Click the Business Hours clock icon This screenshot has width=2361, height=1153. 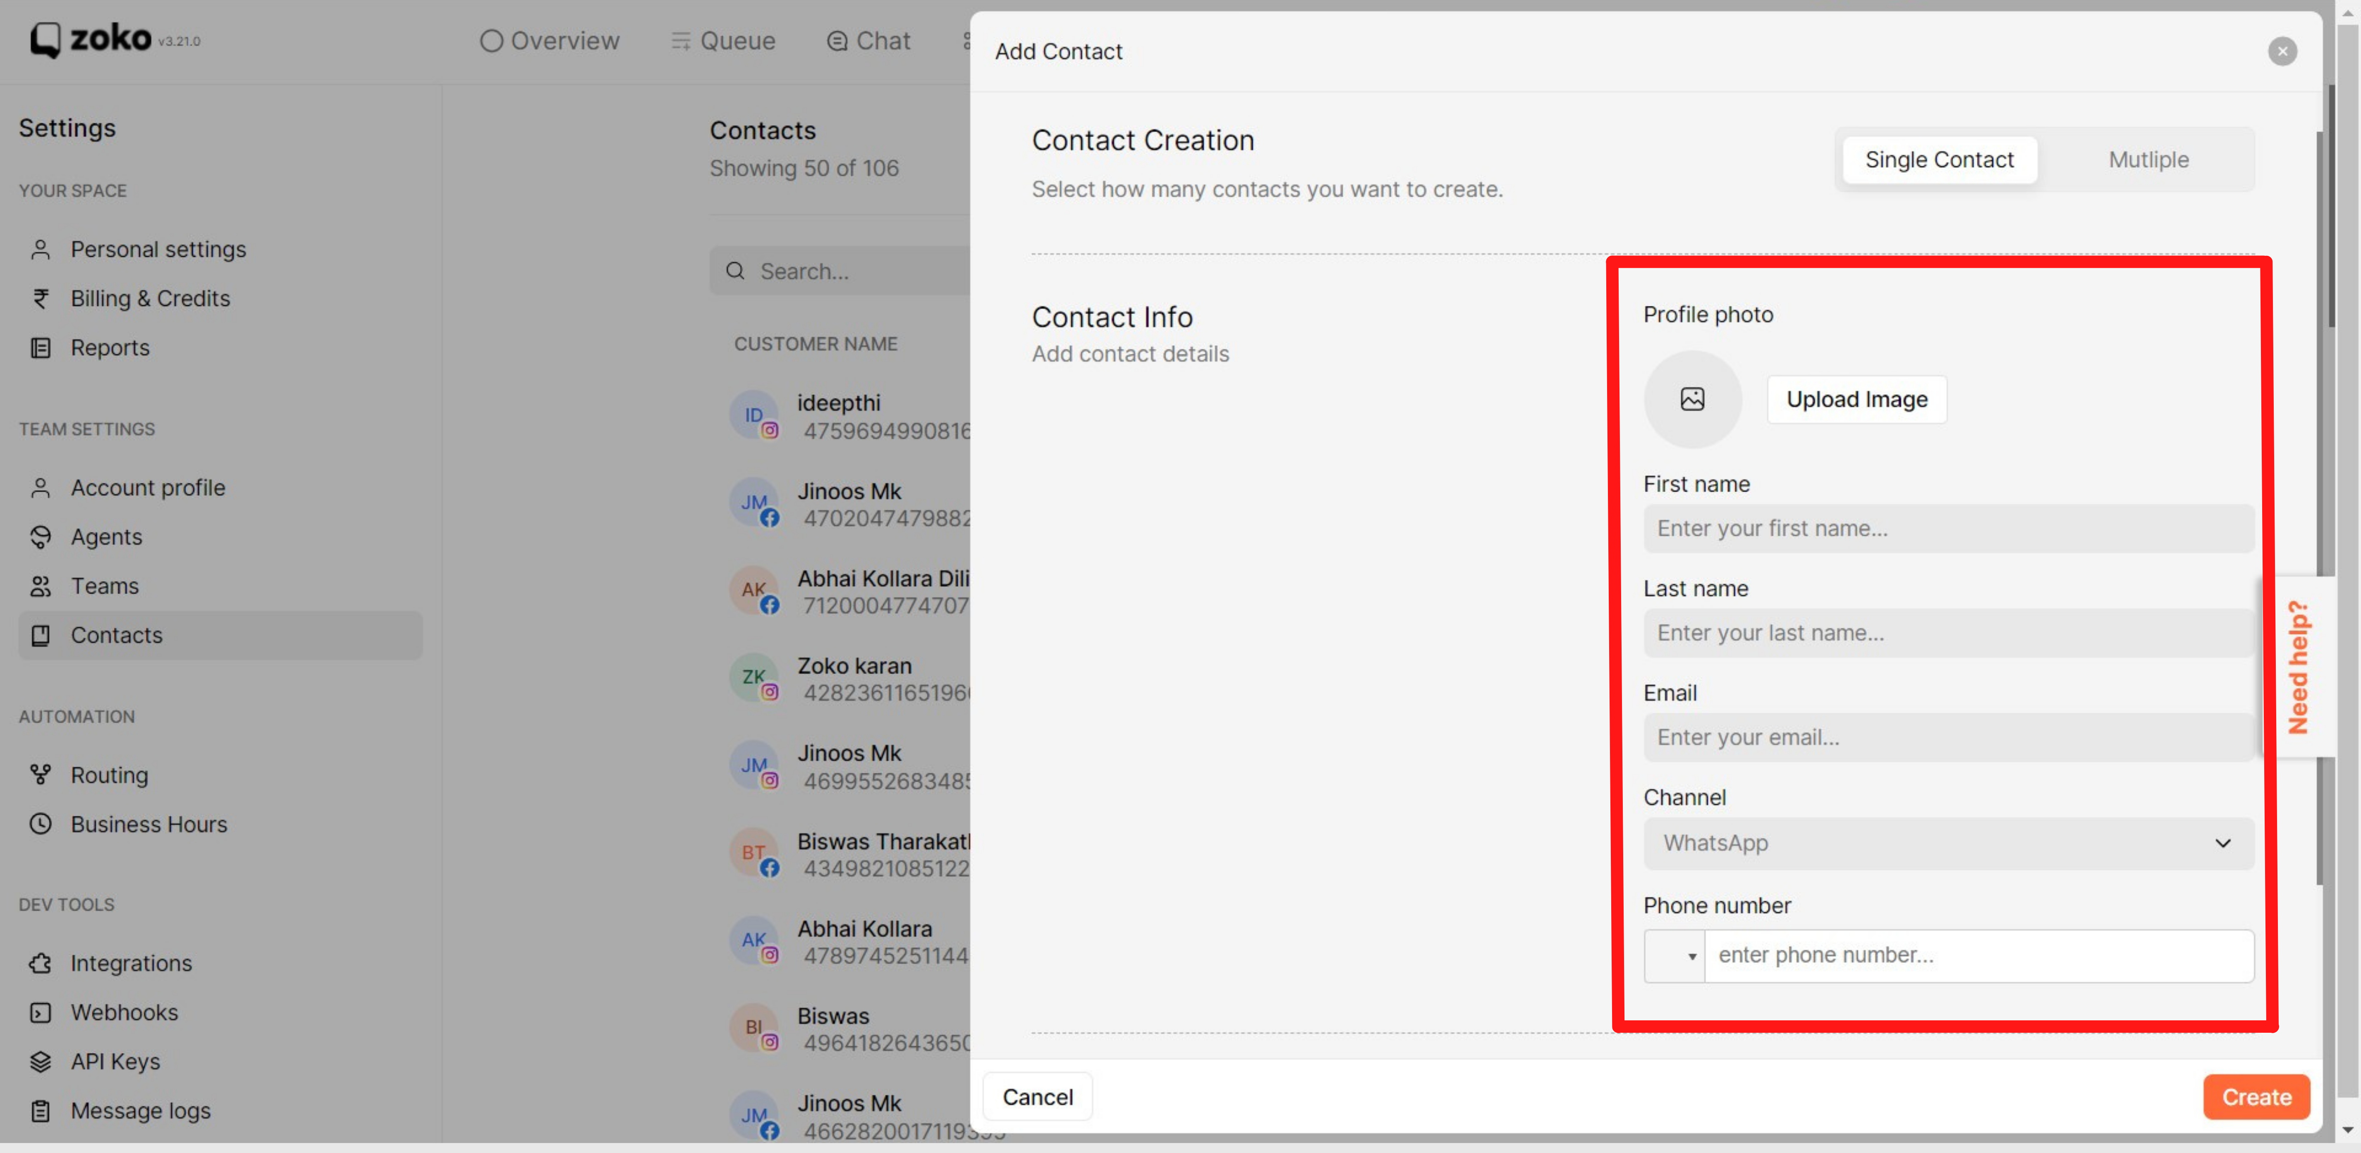click(41, 823)
